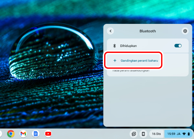Click the battery icon in the status tray

[x=189, y=134]
